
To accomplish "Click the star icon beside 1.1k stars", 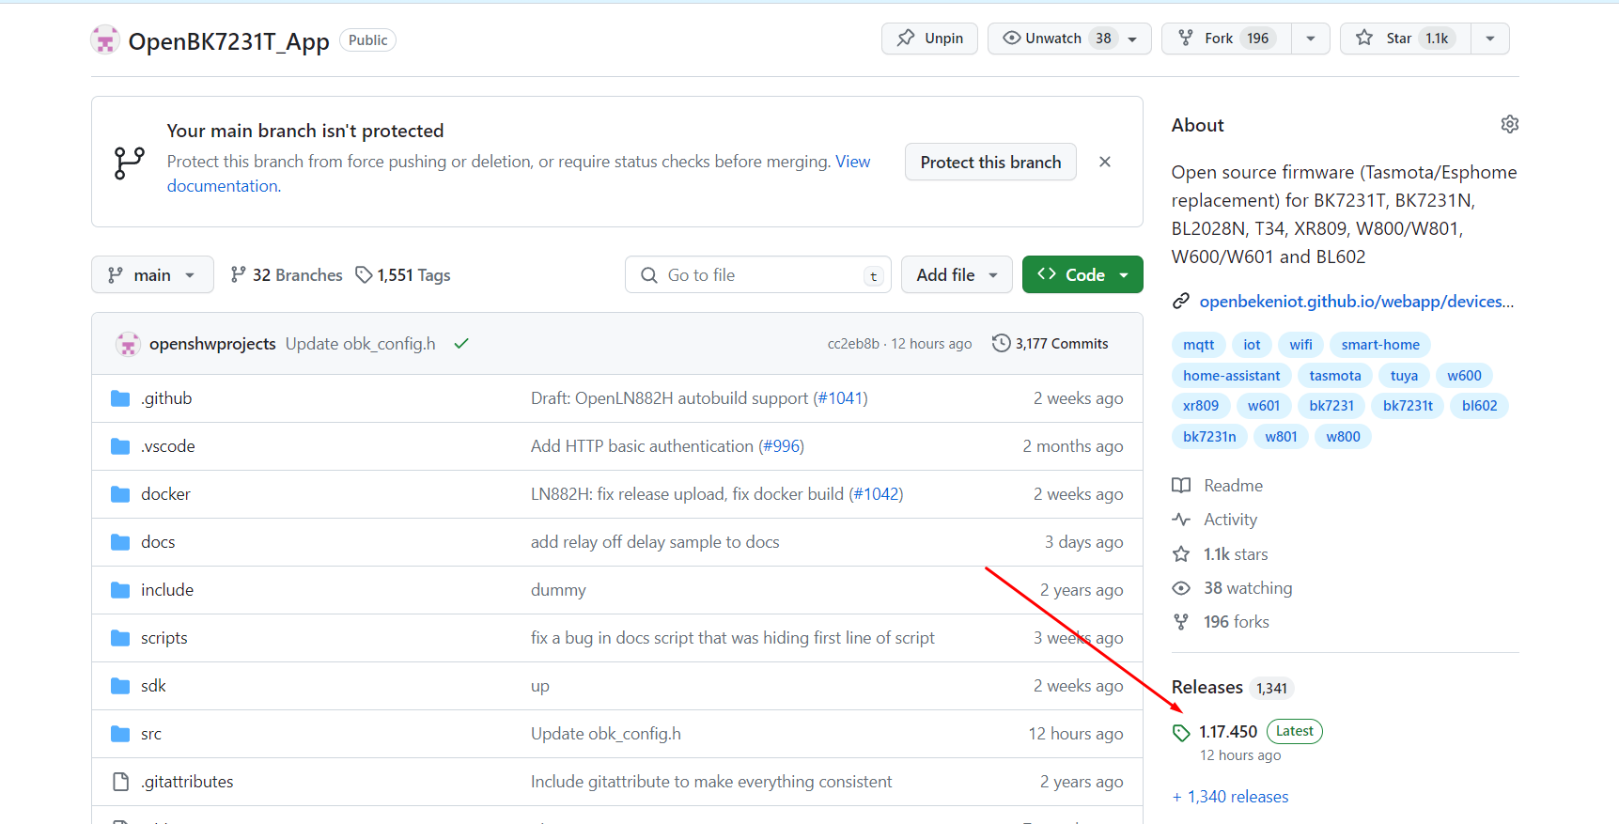I will tap(1181, 554).
